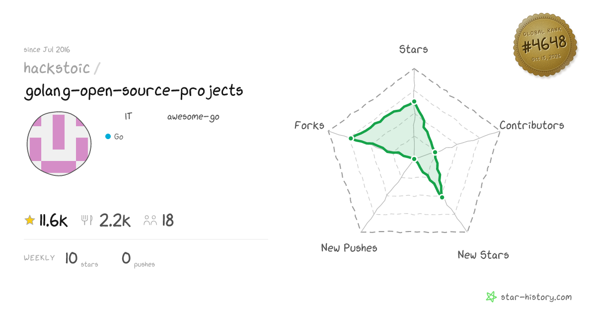Image resolution: width=596 pixels, height=313 pixels.
Task: Click the yellow star icon beside 11.6k
Action: (30, 220)
